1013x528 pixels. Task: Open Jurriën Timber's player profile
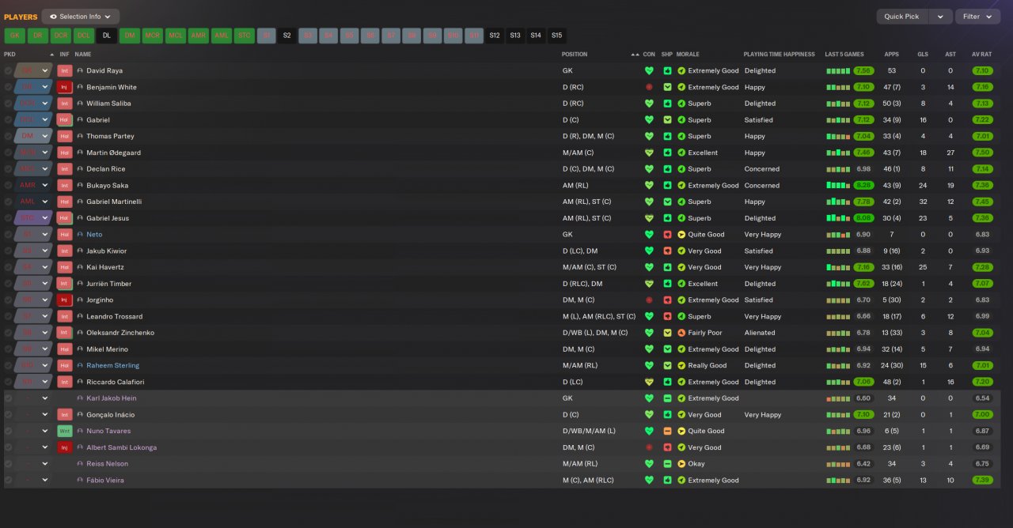(x=109, y=284)
